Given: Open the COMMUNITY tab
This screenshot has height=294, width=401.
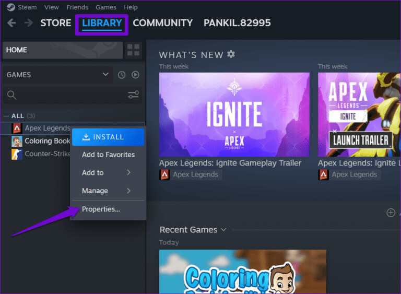Looking at the screenshot, I should 163,23.
